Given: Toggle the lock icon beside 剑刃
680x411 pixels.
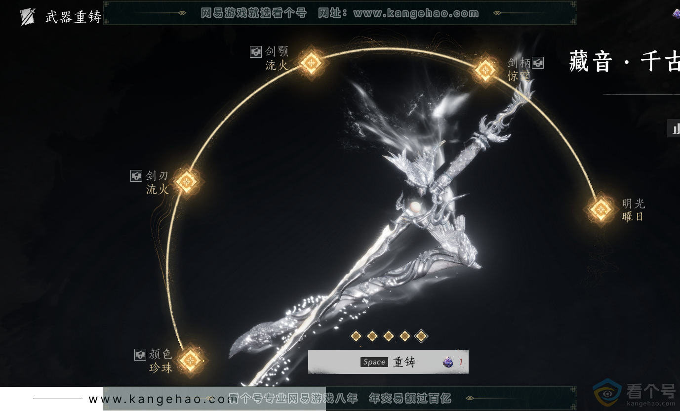Looking at the screenshot, I should (136, 176).
